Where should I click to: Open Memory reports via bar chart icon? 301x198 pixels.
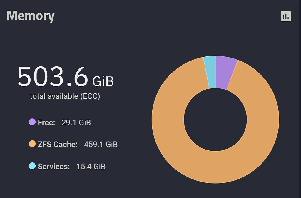pyautogui.click(x=285, y=16)
